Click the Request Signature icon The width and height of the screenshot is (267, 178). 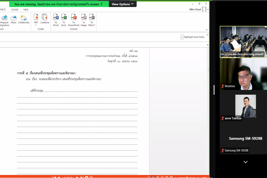click(4, 18)
